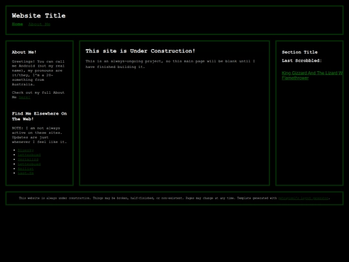The height and width of the screenshot is (262, 349).
Task: Open the Last.fm profile link
Action: (x=26, y=173)
